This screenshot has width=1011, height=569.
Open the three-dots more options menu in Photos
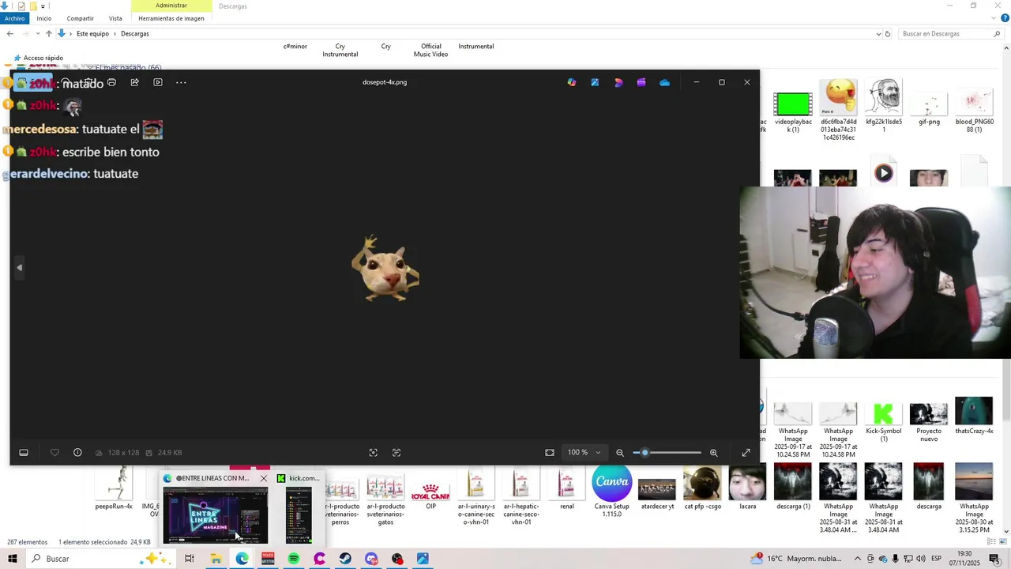(181, 82)
